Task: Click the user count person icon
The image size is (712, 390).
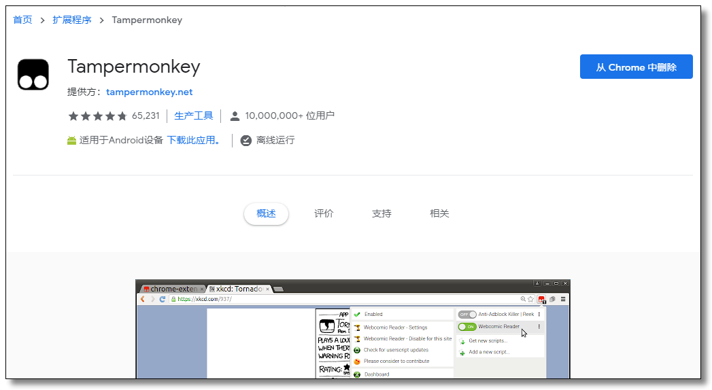Action: [x=235, y=116]
